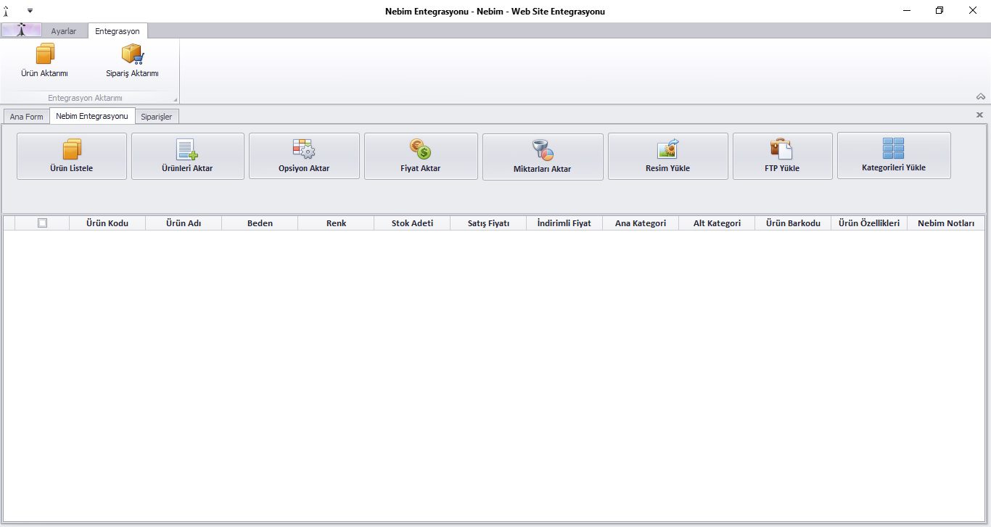Open the Siparişler tab
Image resolution: width=991 pixels, height=527 pixels.
pos(157,117)
